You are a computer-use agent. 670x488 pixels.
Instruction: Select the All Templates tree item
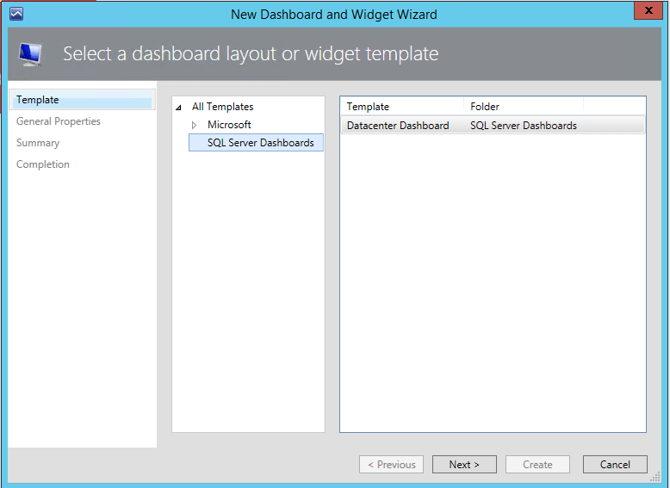[222, 107]
